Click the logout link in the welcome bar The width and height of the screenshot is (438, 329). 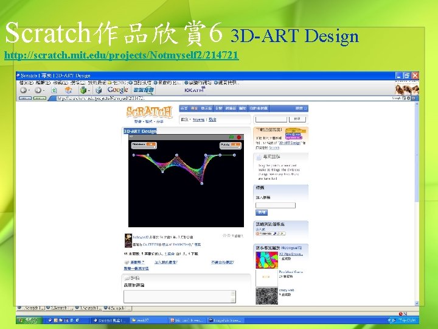pos(212,119)
